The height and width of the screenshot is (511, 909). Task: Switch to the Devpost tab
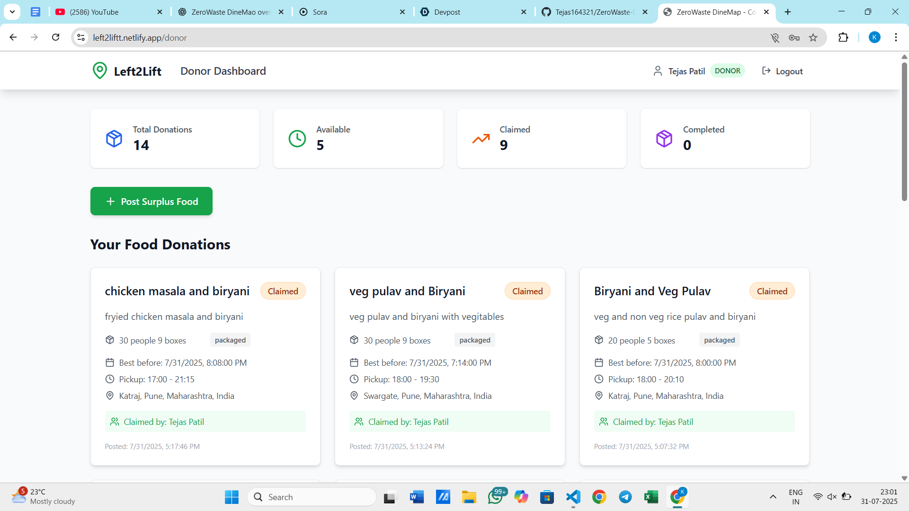coord(447,12)
